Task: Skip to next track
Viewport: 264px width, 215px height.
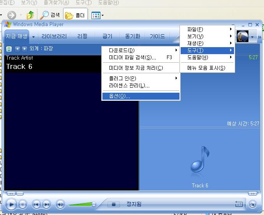Action: [x=46, y=204]
